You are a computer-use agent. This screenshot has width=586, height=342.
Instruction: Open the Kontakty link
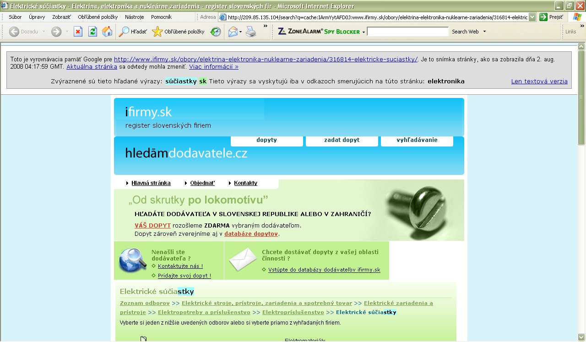[245, 183]
